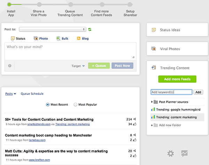Open the Status Ideas panel

[x=177, y=30]
